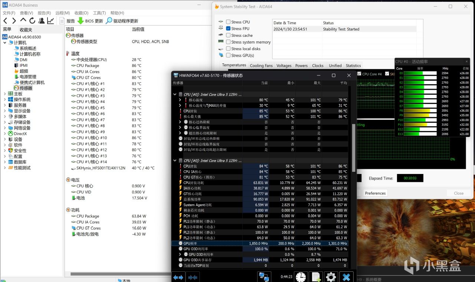Open HWiNFO settings gear icon

point(330,277)
